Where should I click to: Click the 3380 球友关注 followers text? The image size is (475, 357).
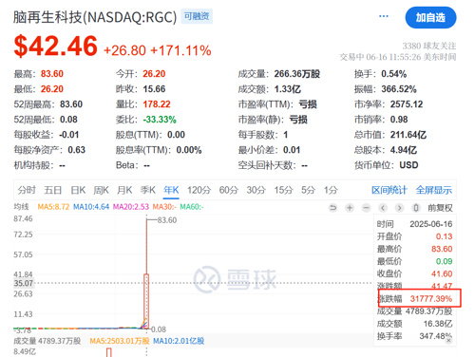429,47
